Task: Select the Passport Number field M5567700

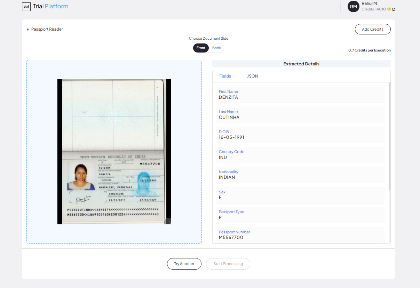Action: tap(301, 235)
